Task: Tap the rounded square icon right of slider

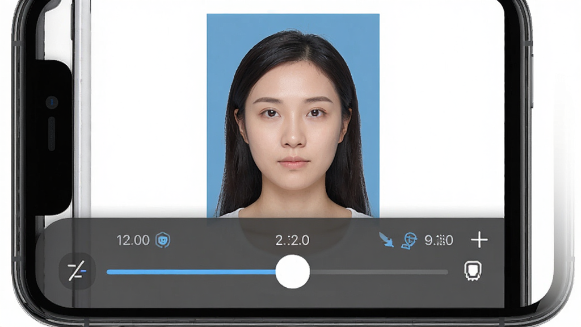Action: tap(473, 271)
